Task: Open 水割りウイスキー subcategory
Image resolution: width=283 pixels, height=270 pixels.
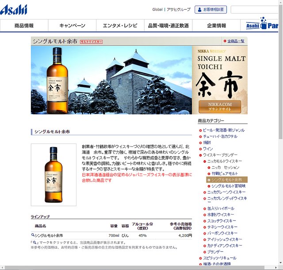Action: (x=221, y=215)
